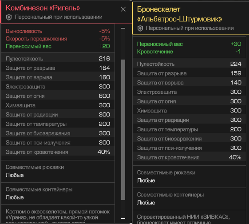249x224 pixels.
Task: Click shield icon beside Ригель's Персональный при использовании
Action: click(9, 17)
